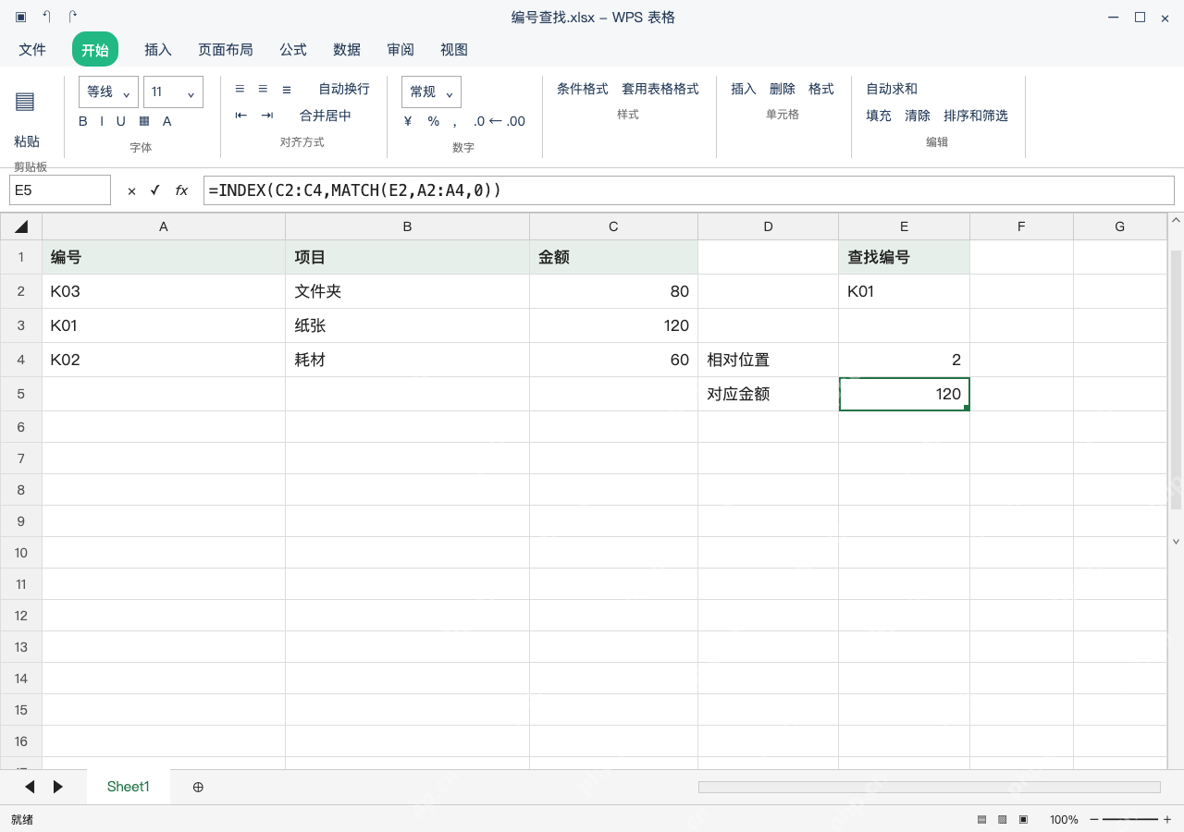Confirm formula entry with the ✓ icon
Screen dimensions: 1184x832
tap(154, 190)
